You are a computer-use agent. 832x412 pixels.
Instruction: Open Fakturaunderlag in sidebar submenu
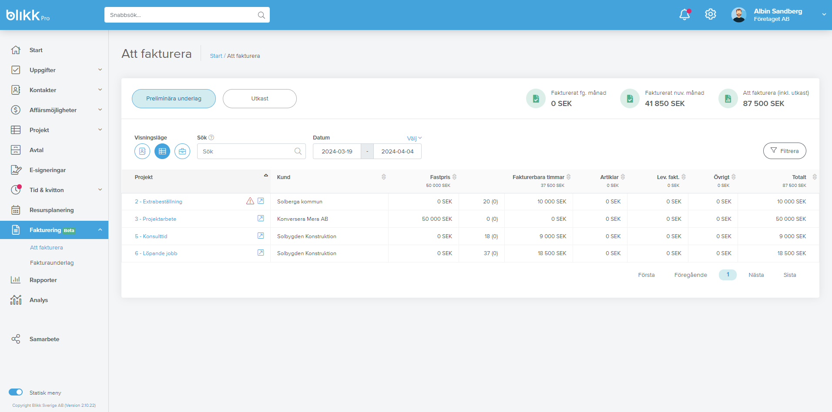tap(52, 263)
